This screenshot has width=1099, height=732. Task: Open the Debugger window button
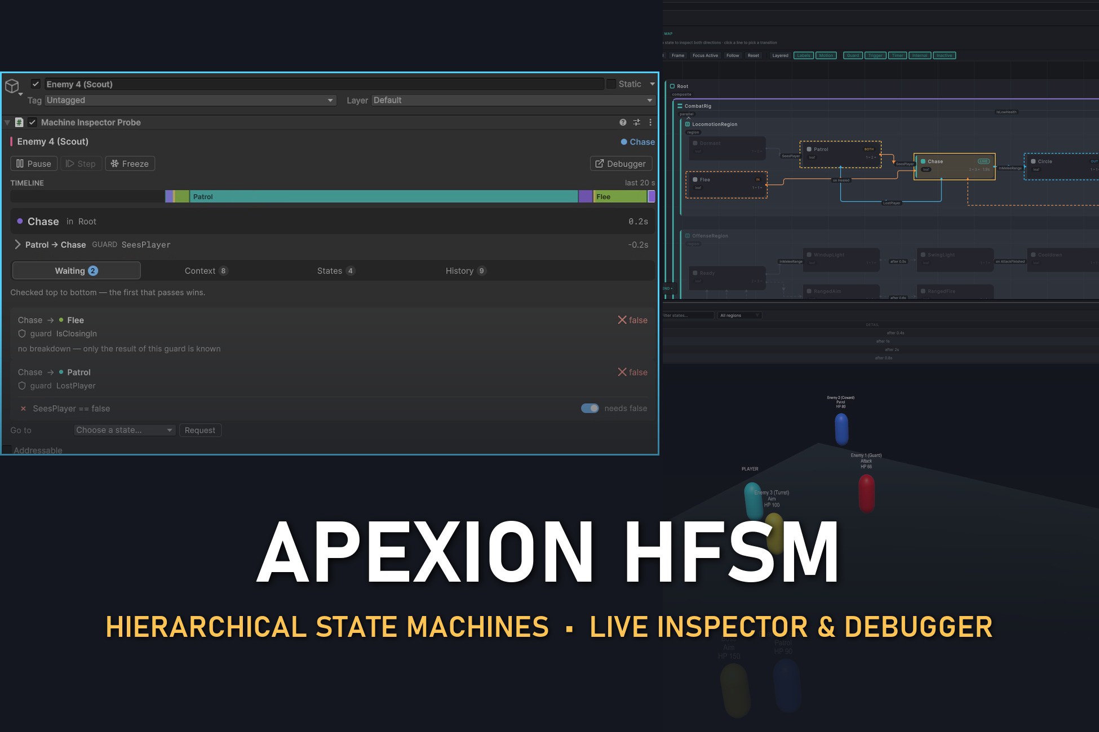pyautogui.click(x=621, y=164)
